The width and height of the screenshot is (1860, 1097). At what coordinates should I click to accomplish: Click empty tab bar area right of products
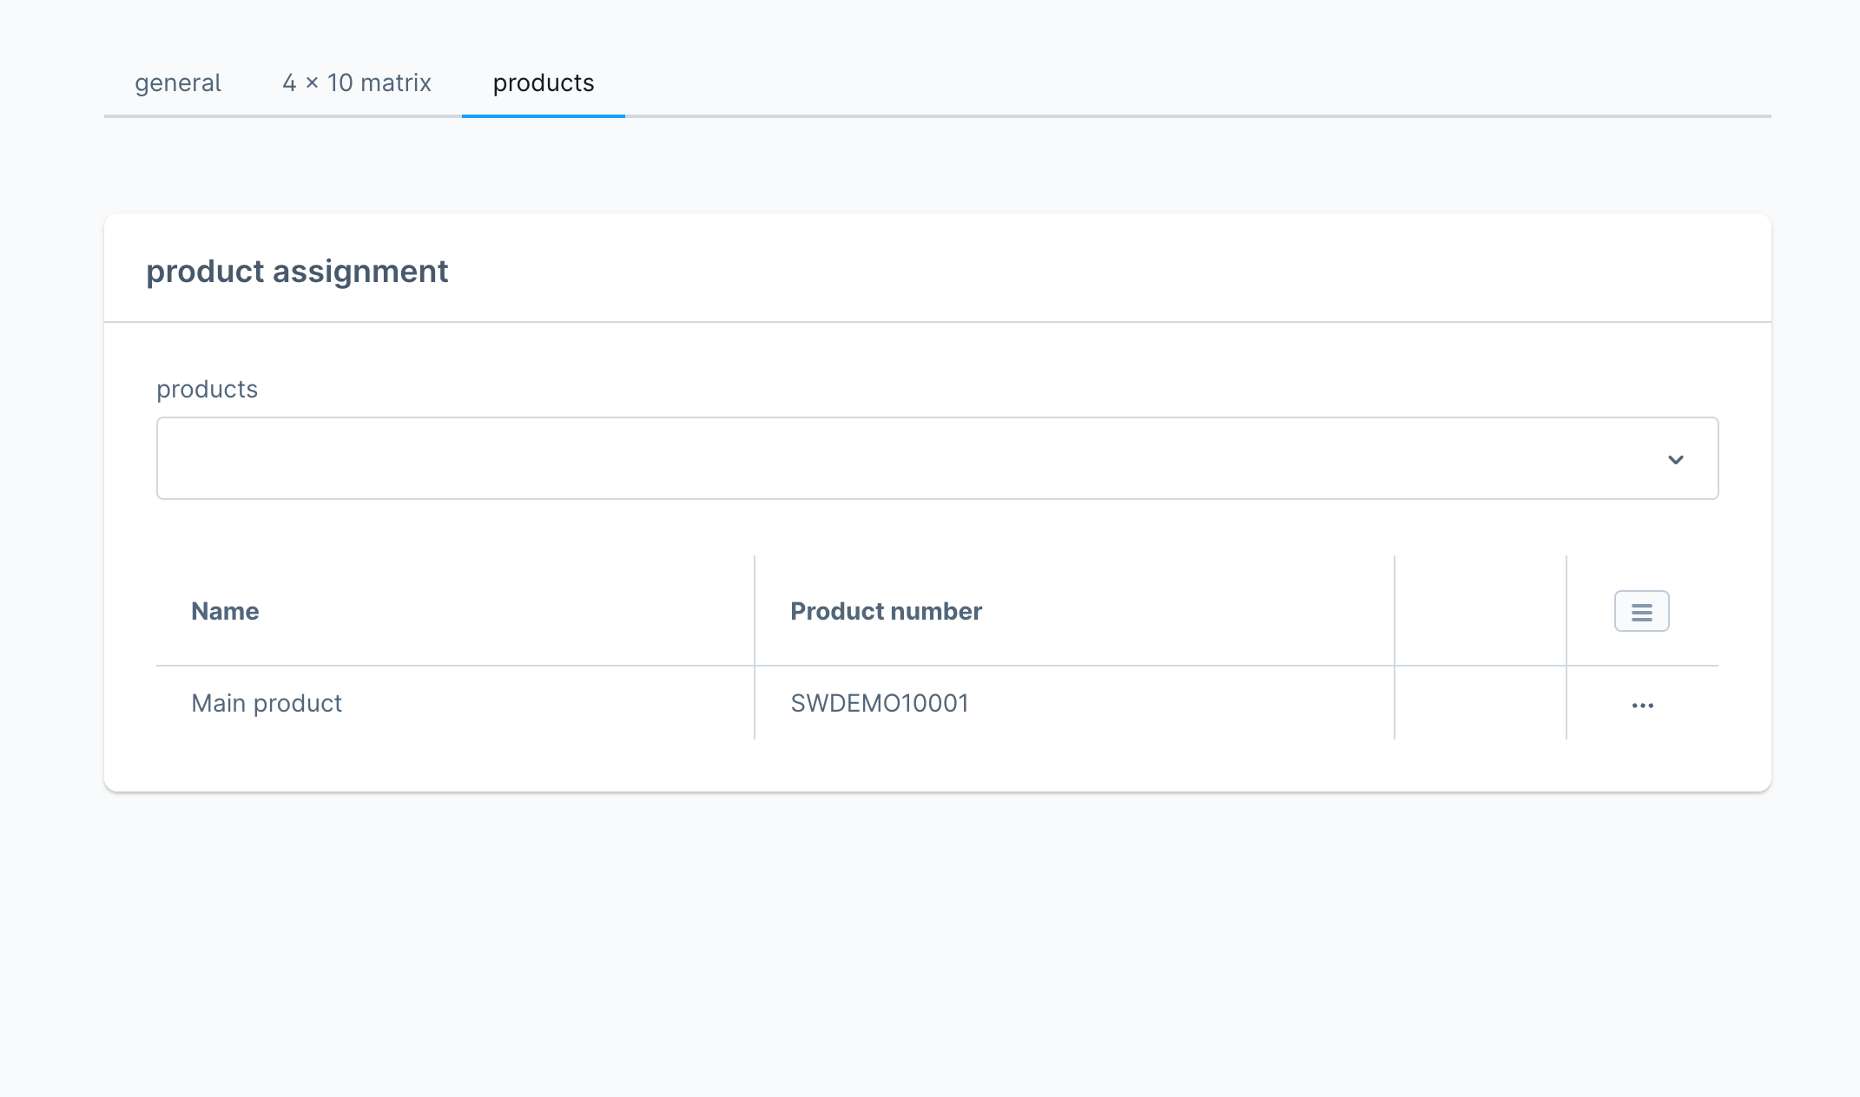[x=1198, y=83]
